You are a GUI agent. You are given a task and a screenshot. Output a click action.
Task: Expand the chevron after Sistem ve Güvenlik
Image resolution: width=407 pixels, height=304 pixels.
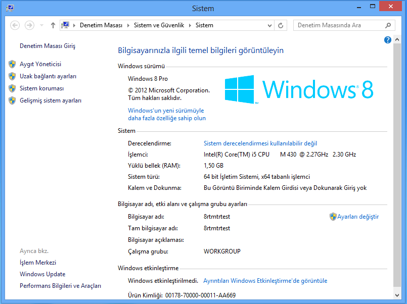click(x=192, y=25)
